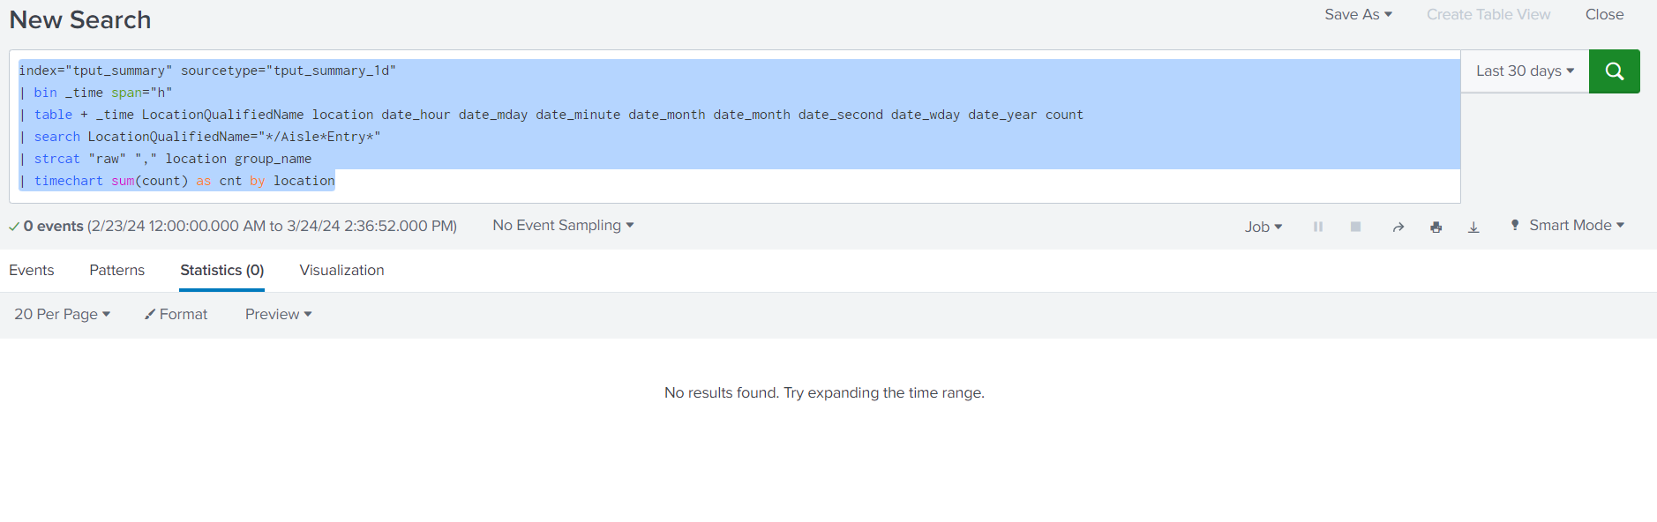Open the Preview dropdown
Viewport: 1657px width, 522px height.
(x=278, y=314)
